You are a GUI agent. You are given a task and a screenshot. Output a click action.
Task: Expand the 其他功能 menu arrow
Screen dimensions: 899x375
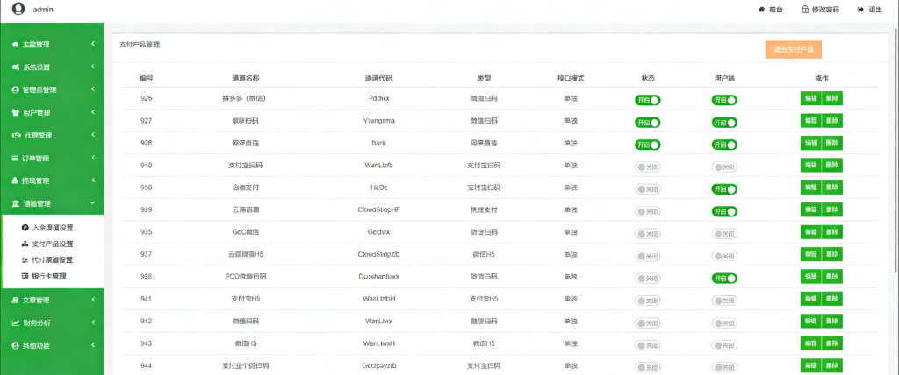coord(92,345)
